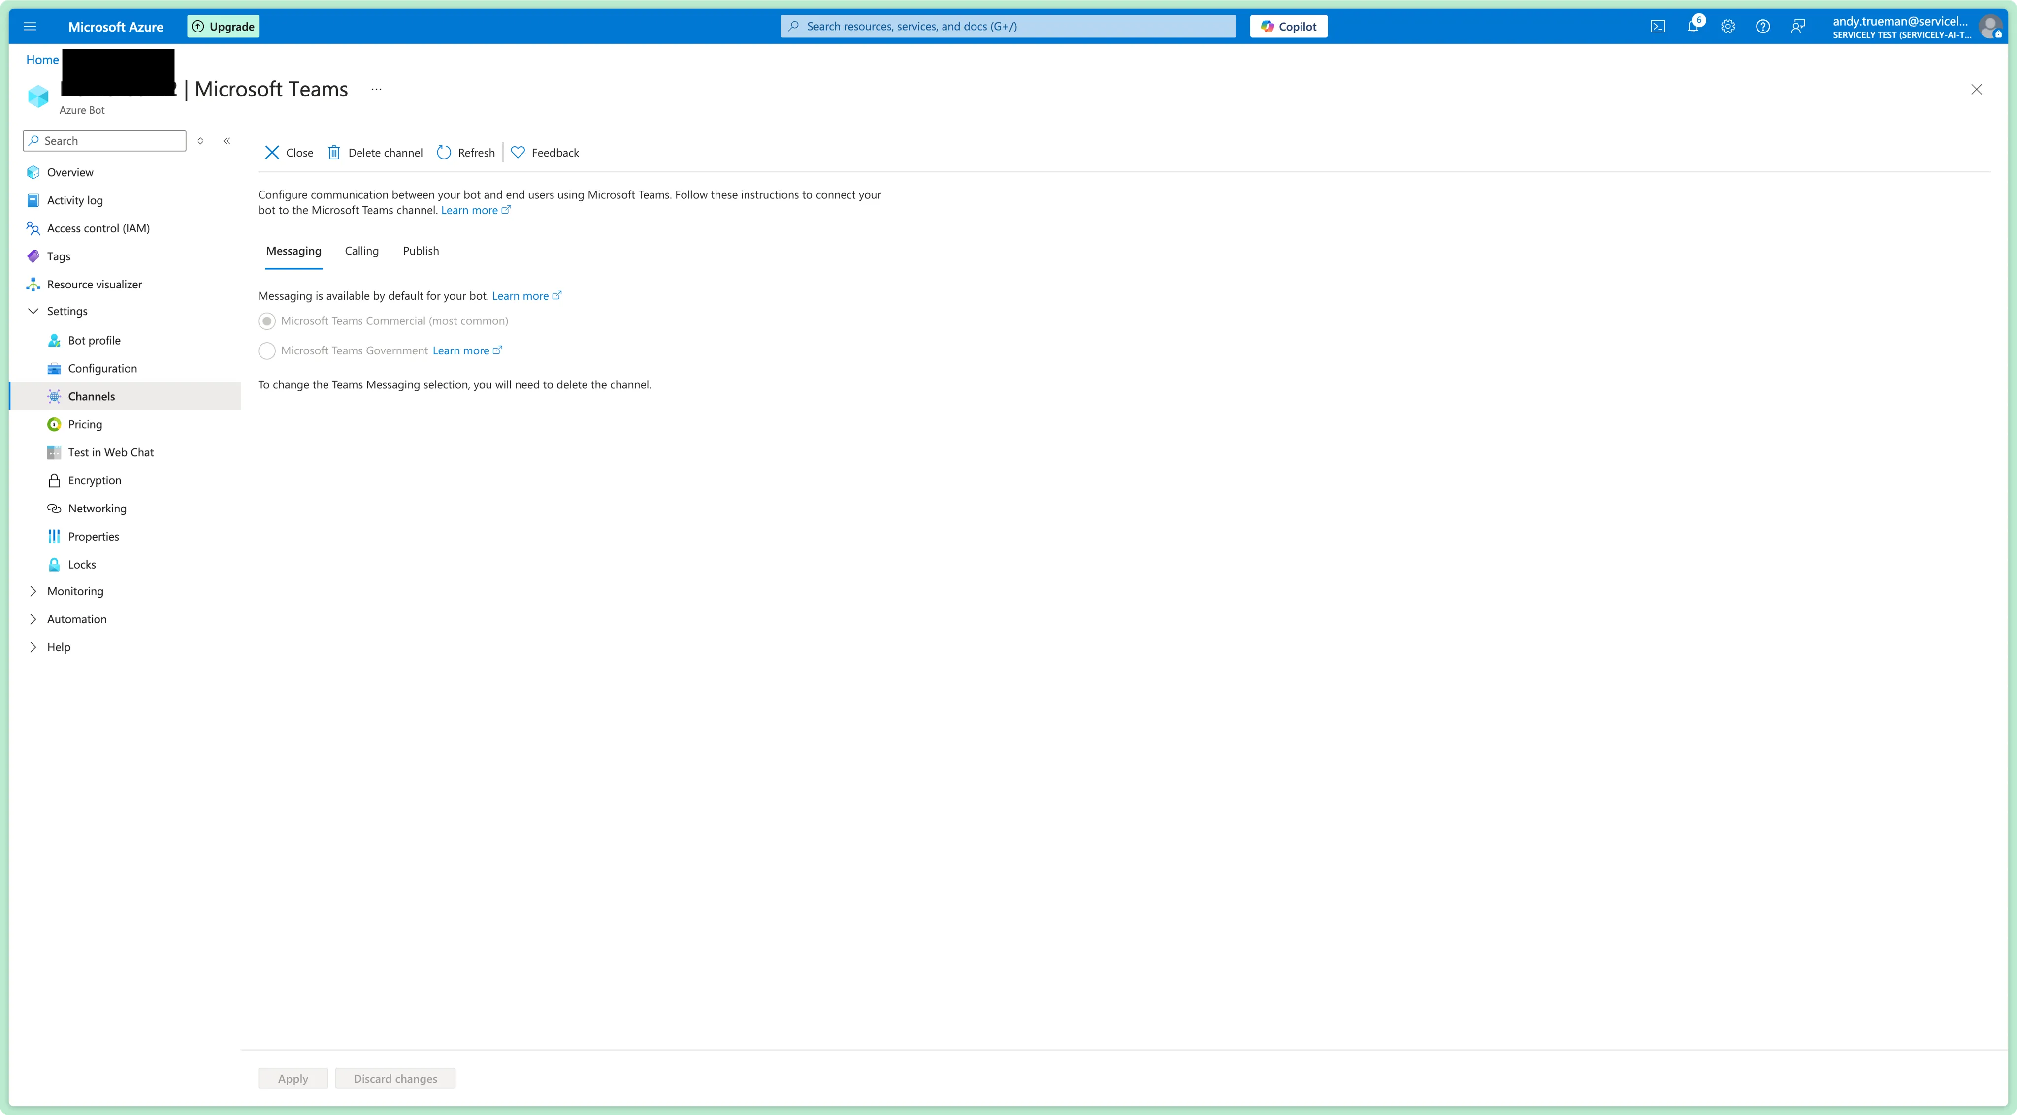Open Learn more link after channel instructions

475,210
